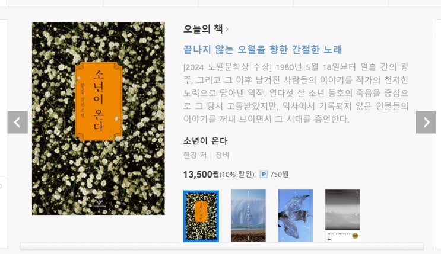Click the large 소년이 온다 book cover

99,118
